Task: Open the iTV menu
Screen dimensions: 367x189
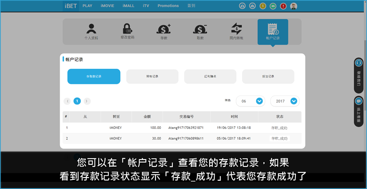Action: [x=146, y=6]
